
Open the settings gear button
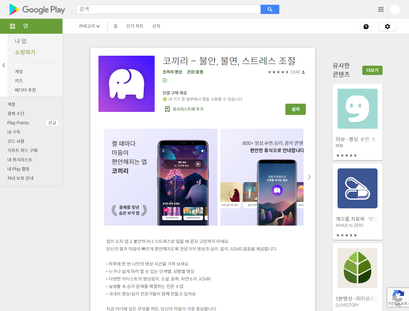coord(387,26)
